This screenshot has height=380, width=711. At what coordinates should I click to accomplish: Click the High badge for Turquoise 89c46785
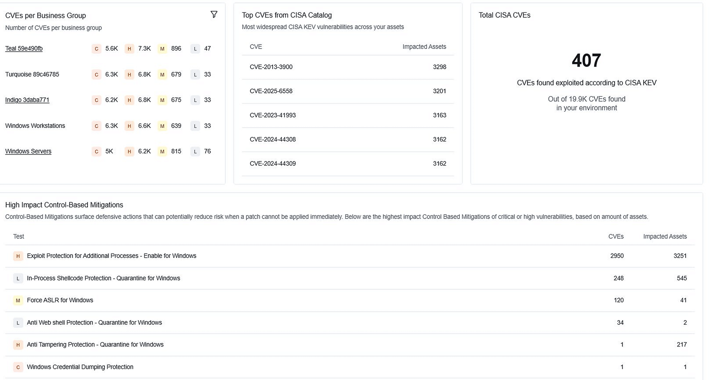point(129,74)
